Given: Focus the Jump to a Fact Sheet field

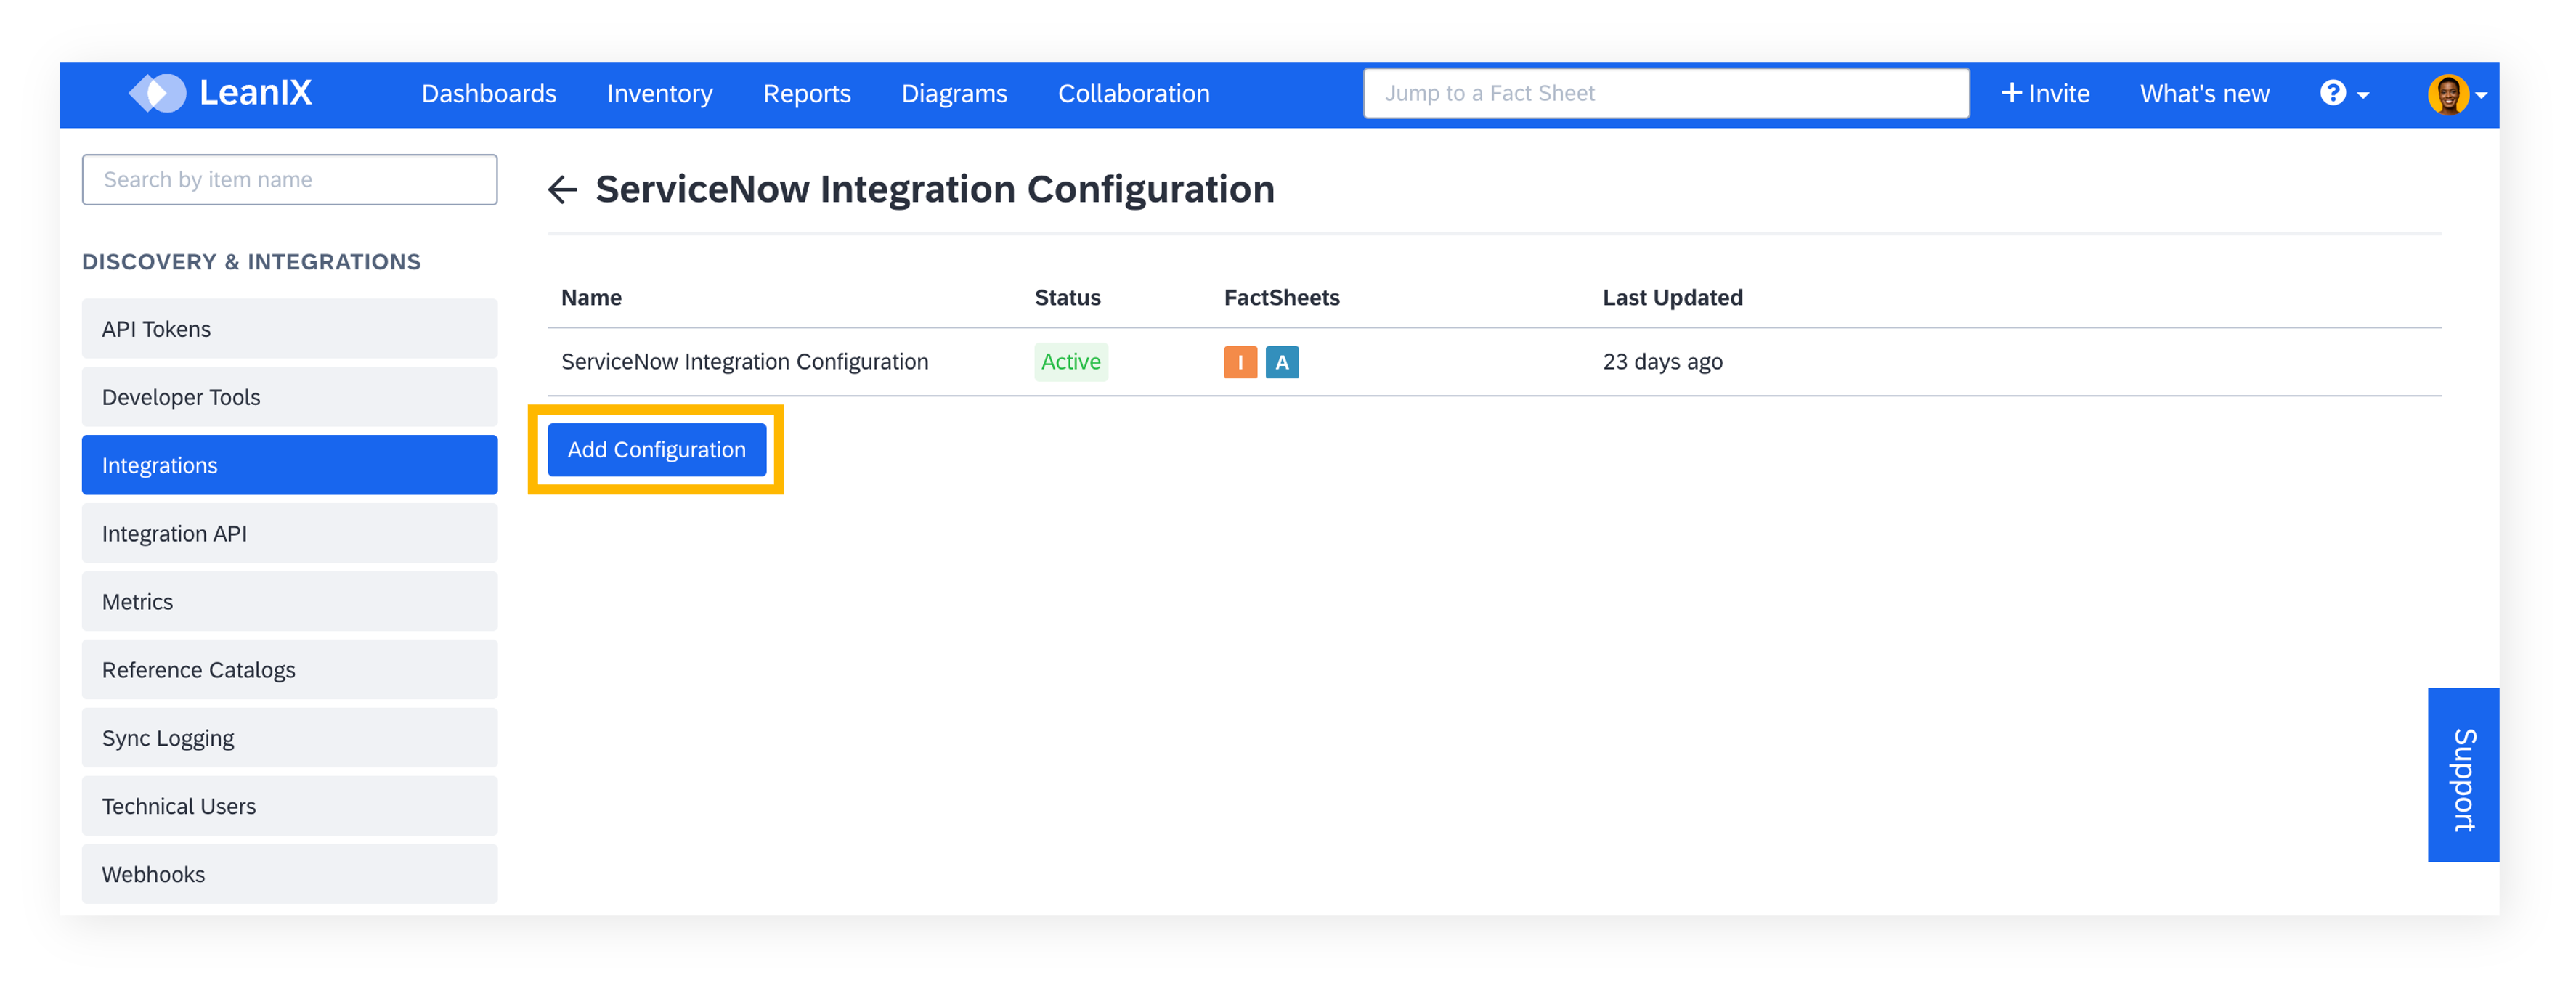Looking at the screenshot, I should pyautogui.click(x=1666, y=94).
